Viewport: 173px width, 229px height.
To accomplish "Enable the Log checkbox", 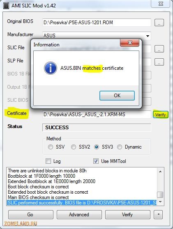I will 48,161.
